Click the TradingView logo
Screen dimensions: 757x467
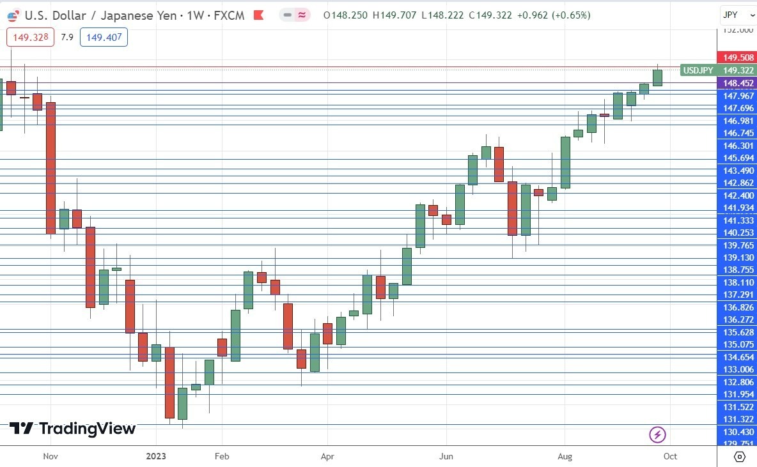[70, 429]
